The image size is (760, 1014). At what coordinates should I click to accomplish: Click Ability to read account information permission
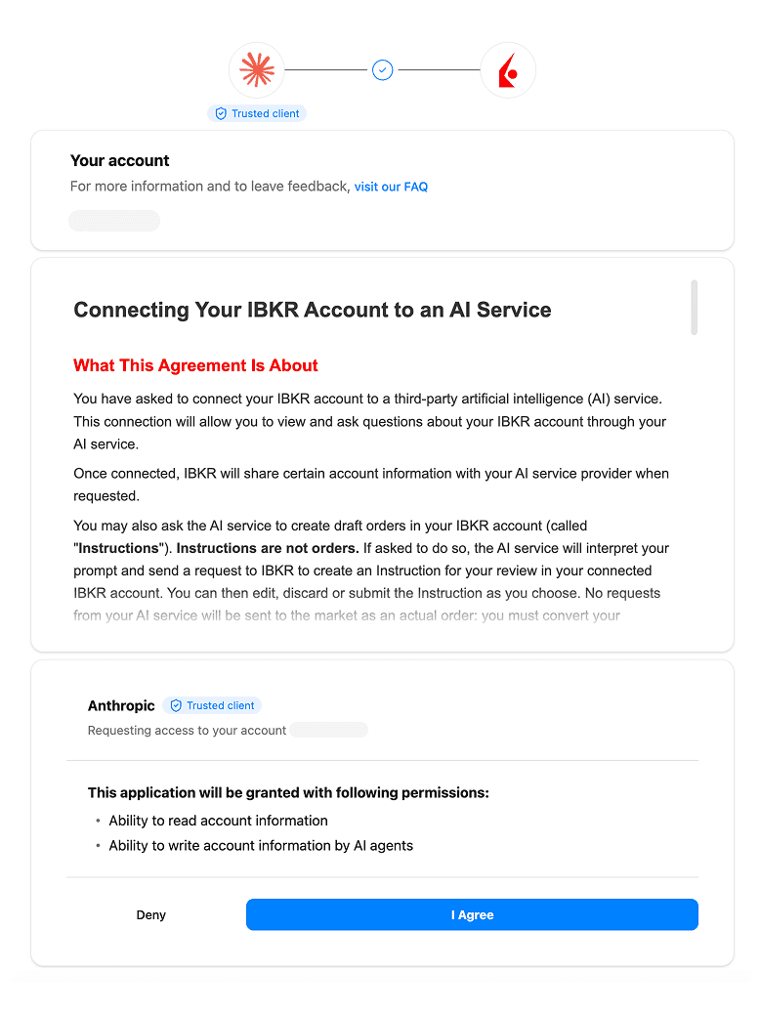[x=218, y=821]
